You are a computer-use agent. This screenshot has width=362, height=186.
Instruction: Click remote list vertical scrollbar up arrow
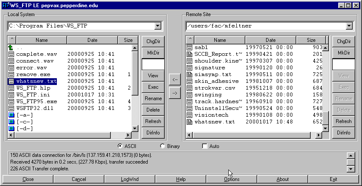point(326,48)
